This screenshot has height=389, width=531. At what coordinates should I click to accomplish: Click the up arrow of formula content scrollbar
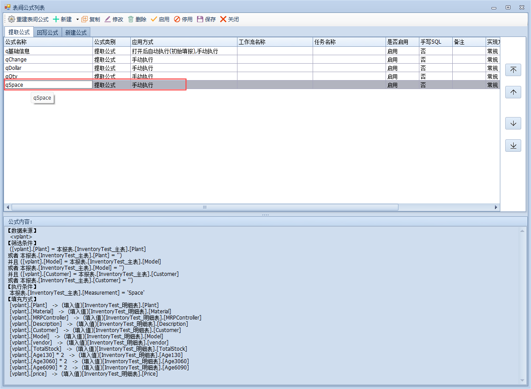pos(522,231)
